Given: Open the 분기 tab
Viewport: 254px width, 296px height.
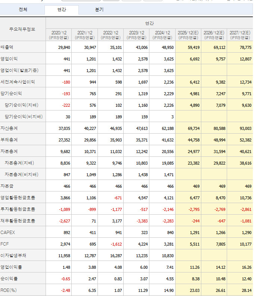Looking at the screenshot, I should [x=99, y=9].
